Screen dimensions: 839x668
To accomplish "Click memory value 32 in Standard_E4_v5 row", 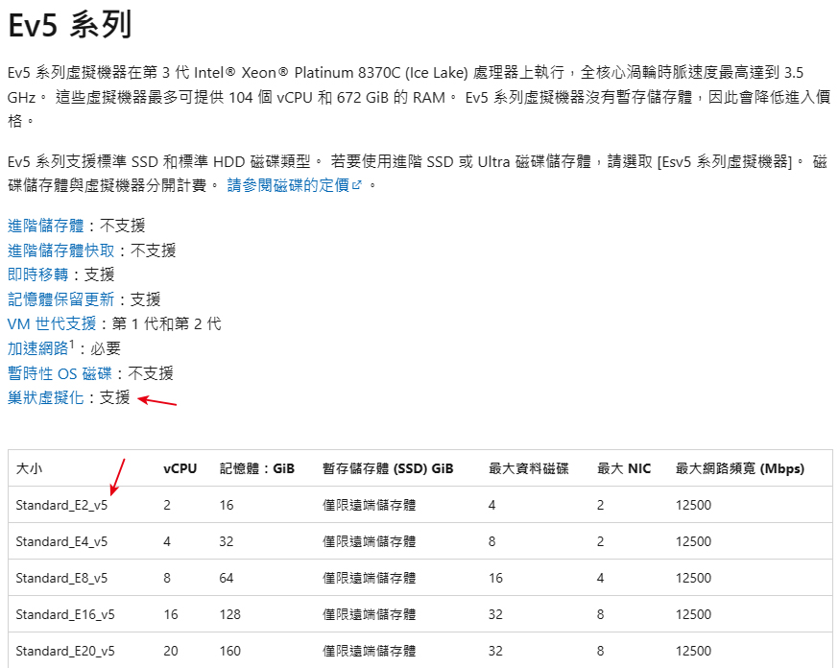I will [227, 541].
